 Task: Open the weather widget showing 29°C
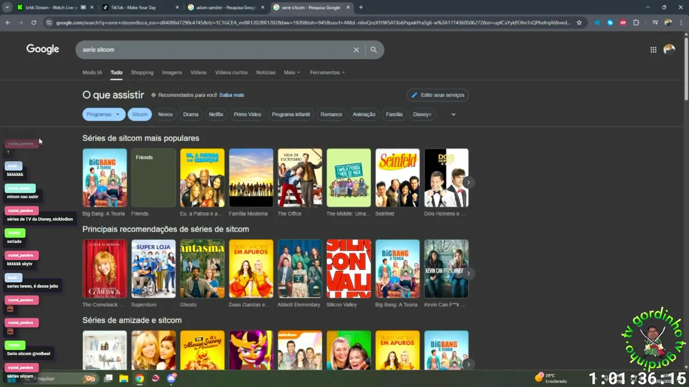click(x=550, y=378)
